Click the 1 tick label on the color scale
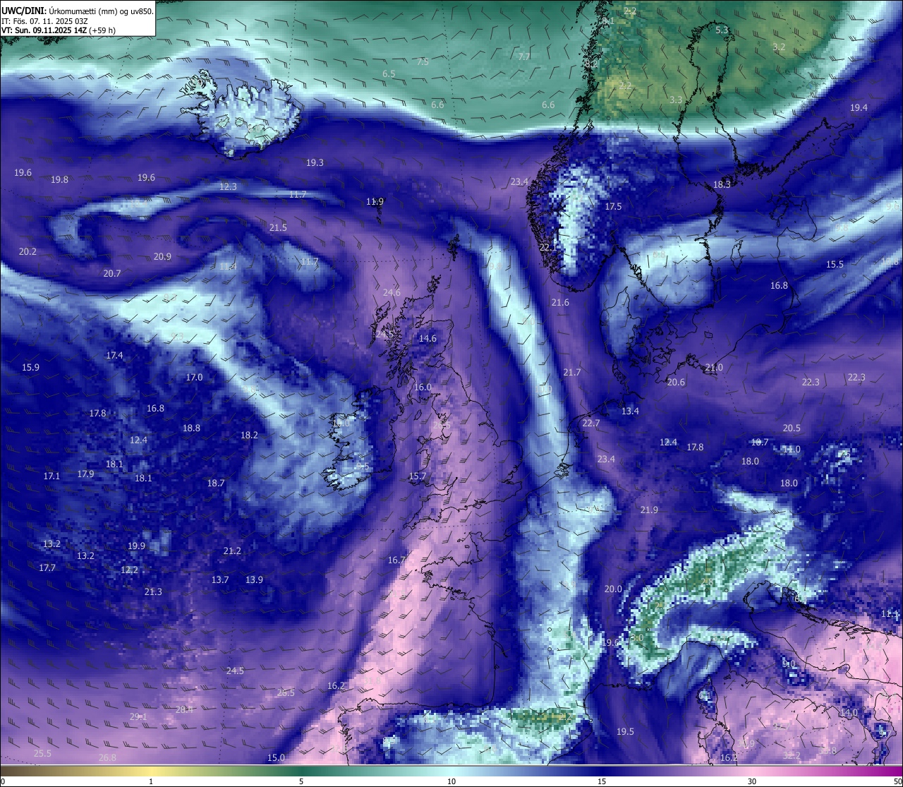This screenshot has height=787, width=903. coord(151,781)
